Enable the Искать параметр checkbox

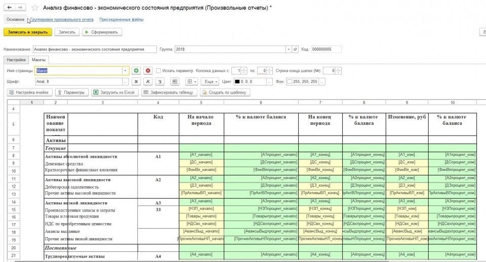point(158,71)
